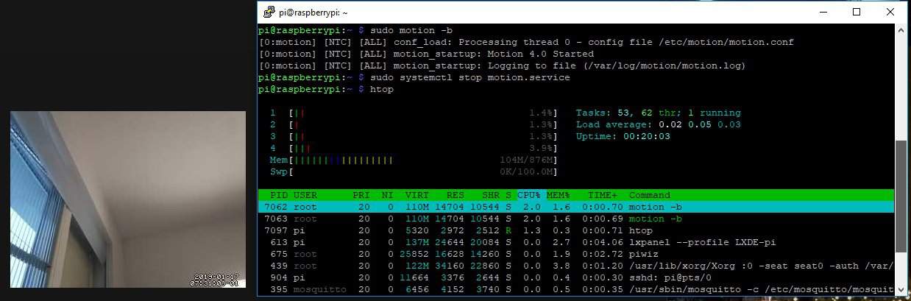This screenshot has width=911, height=301.
Task: Click the scrollbar up arrow in PuTTY
Action: pyautogui.click(x=901, y=30)
